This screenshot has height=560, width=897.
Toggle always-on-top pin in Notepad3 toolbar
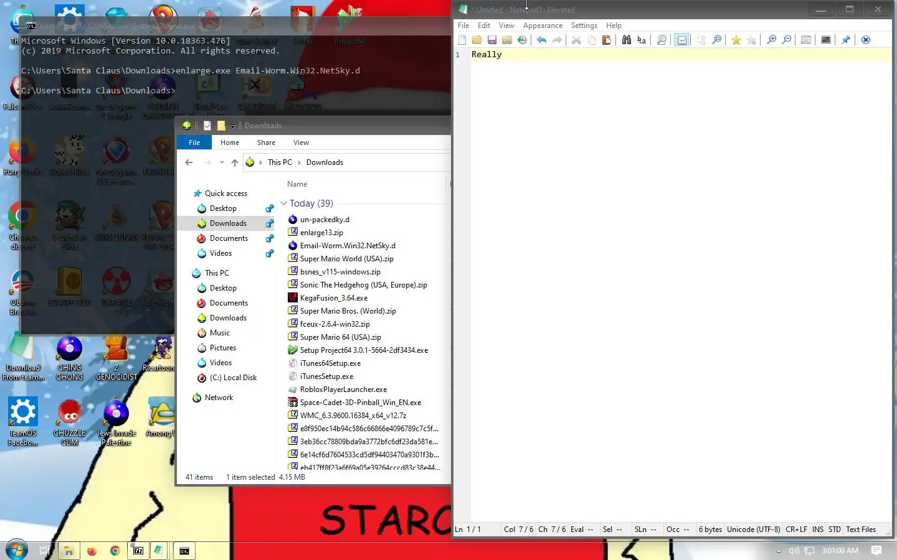point(845,40)
